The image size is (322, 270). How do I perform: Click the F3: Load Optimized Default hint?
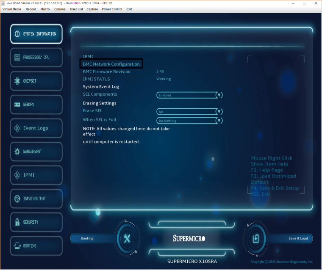pos(273,179)
